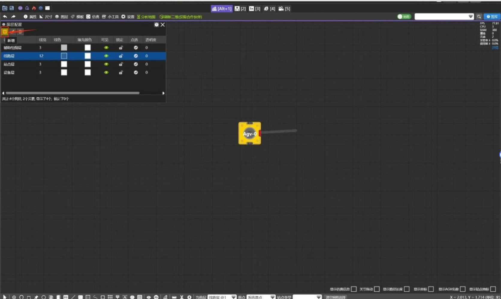Check the 显示AGV名称 checkbox
The height and width of the screenshot is (299, 501).
pyautogui.click(x=463, y=289)
